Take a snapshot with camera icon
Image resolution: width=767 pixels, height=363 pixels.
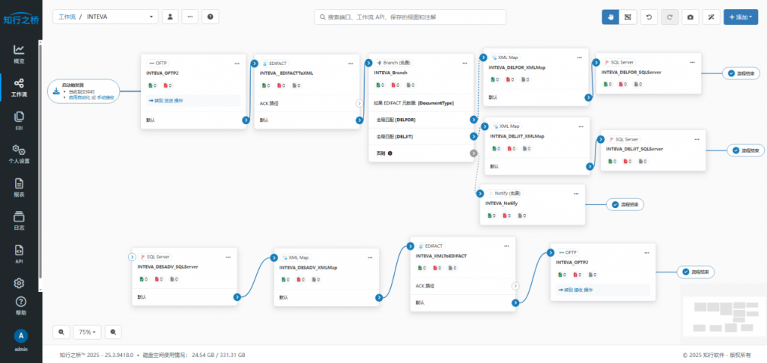[690, 16]
